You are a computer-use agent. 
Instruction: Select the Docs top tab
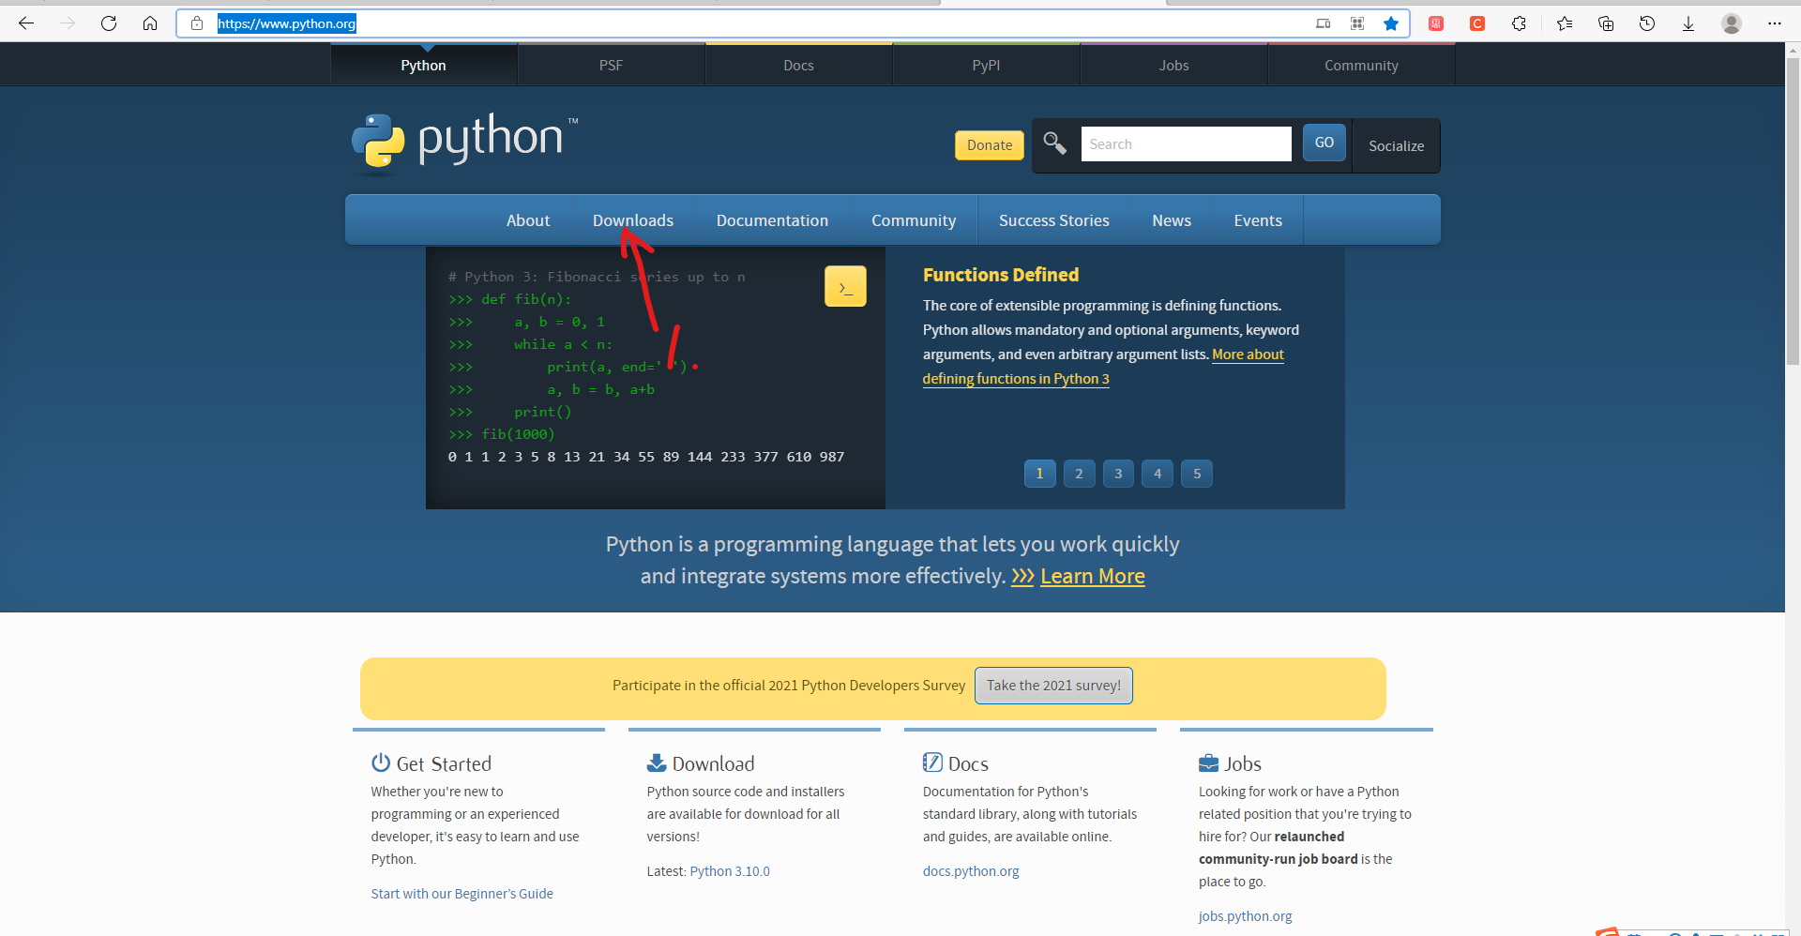tap(799, 65)
